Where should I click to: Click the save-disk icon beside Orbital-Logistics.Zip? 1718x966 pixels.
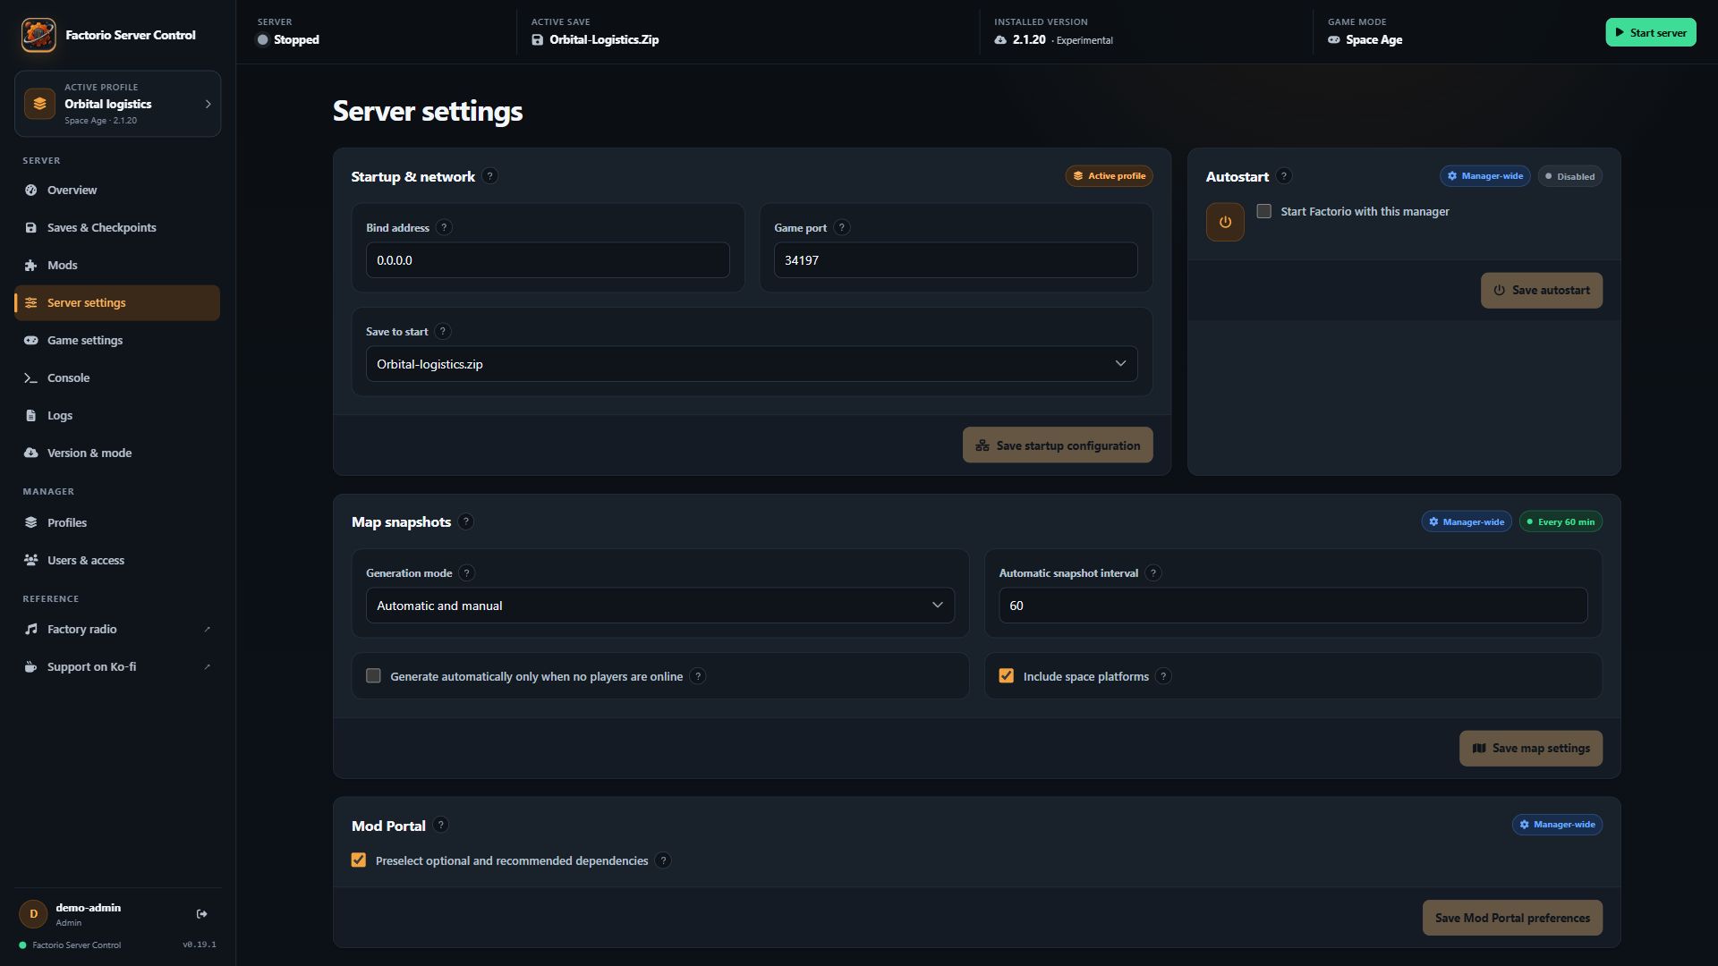click(537, 40)
